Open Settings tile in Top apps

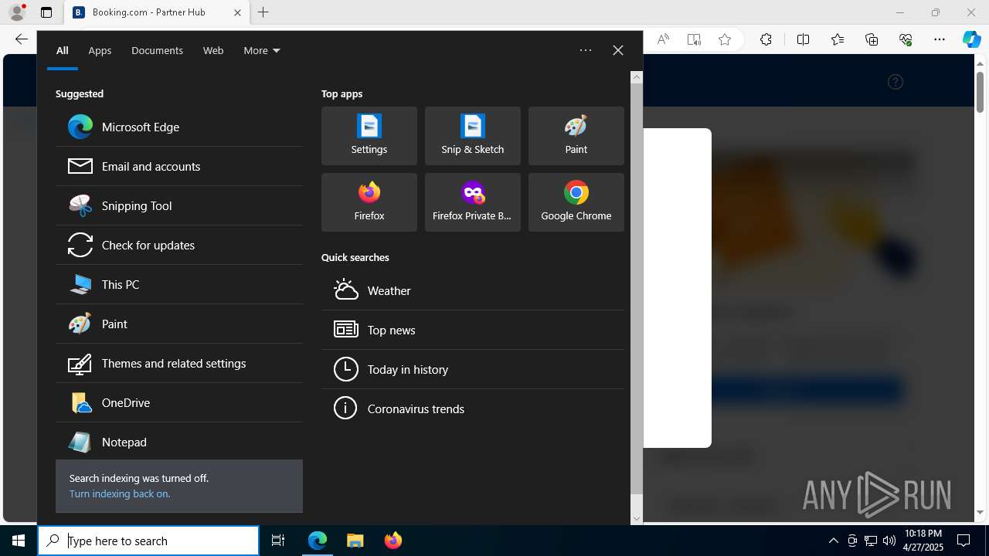[x=369, y=136]
